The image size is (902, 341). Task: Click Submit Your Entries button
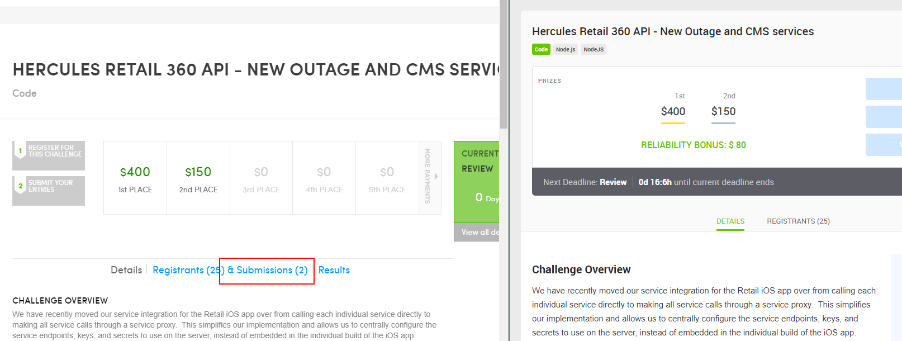coord(49,191)
